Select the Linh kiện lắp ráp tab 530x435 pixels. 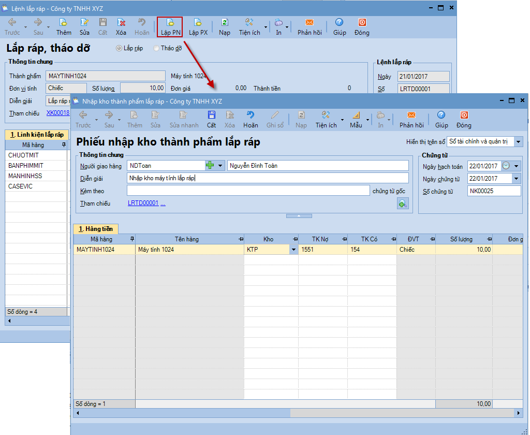[36, 135]
